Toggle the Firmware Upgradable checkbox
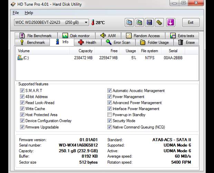 click(22, 127)
